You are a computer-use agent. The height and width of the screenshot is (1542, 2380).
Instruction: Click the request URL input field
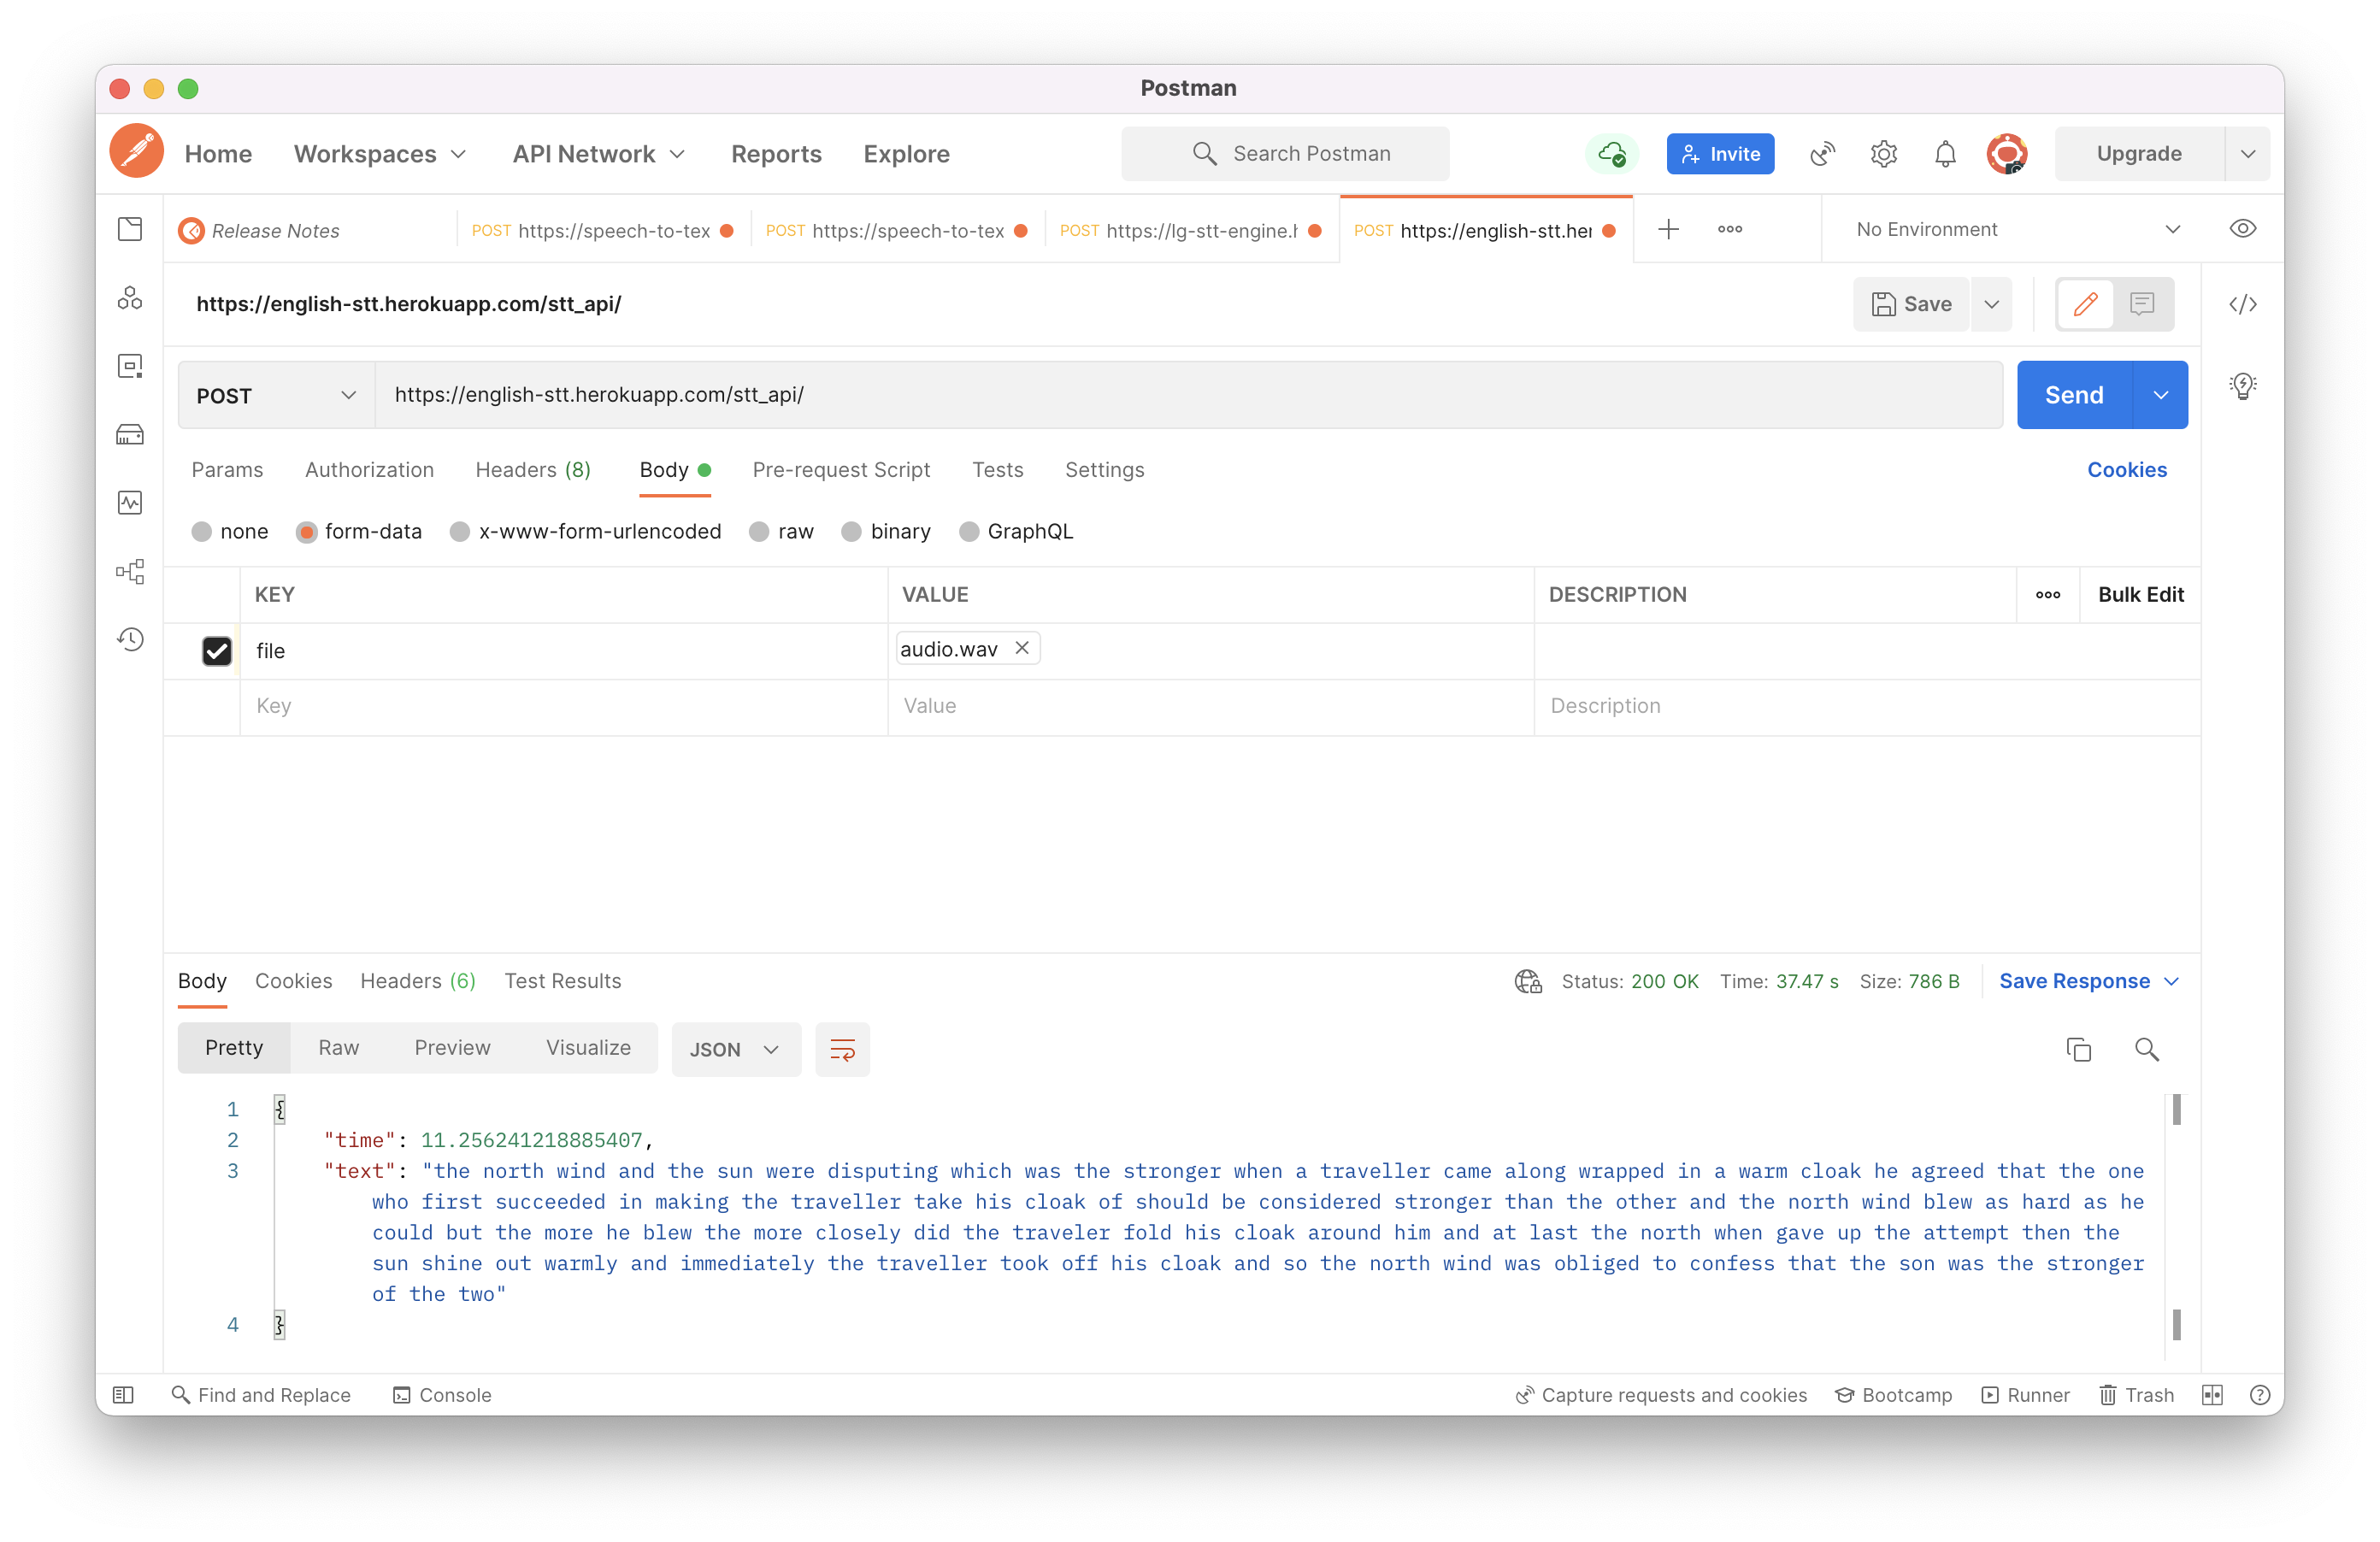click(x=1189, y=395)
